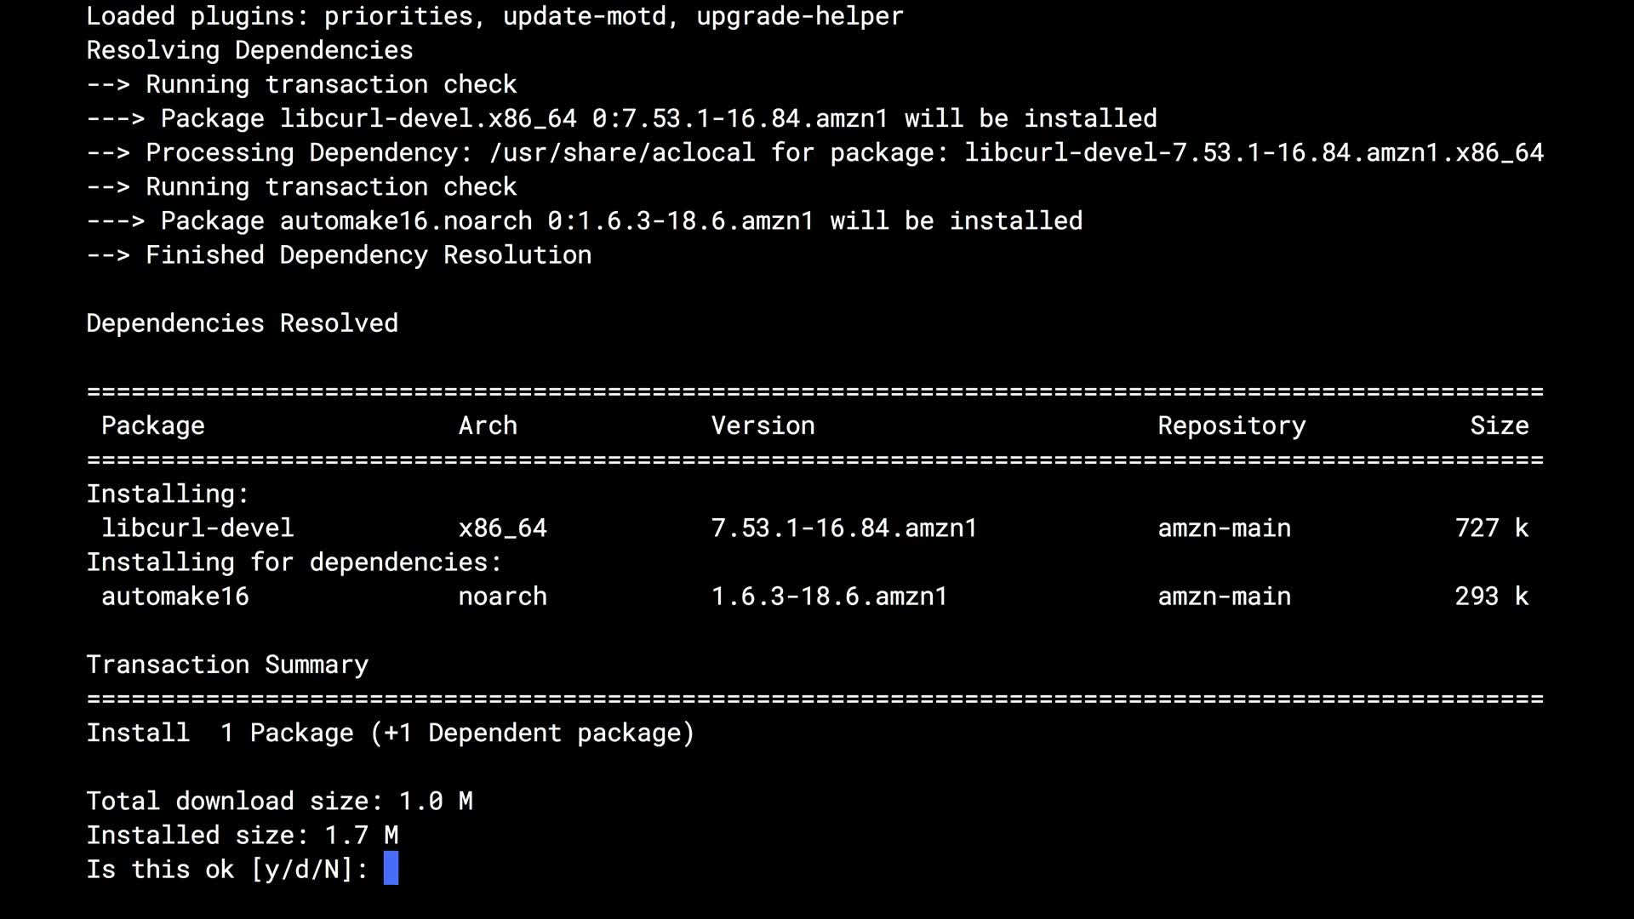Image resolution: width=1634 pixels, height=919 pixels.
Task: Click the Repository column header
Action: click(x=1231, y=425)
